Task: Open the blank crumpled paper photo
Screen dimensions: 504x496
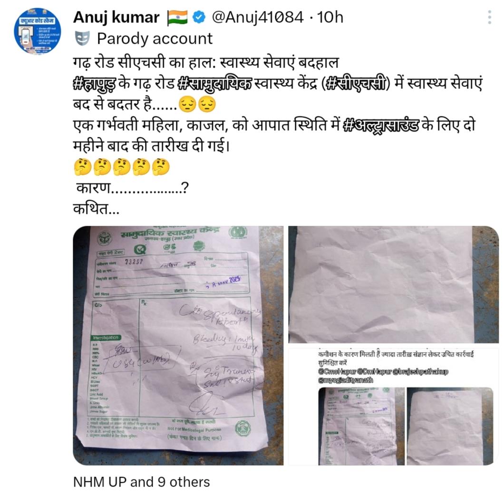Action: click(393, 285)
